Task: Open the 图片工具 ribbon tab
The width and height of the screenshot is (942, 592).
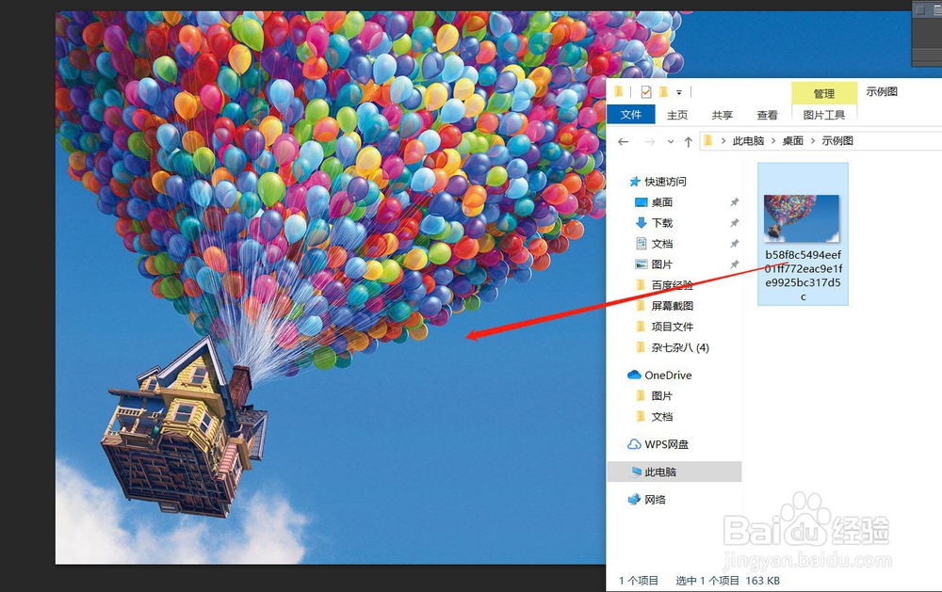Action: (824, 115)
